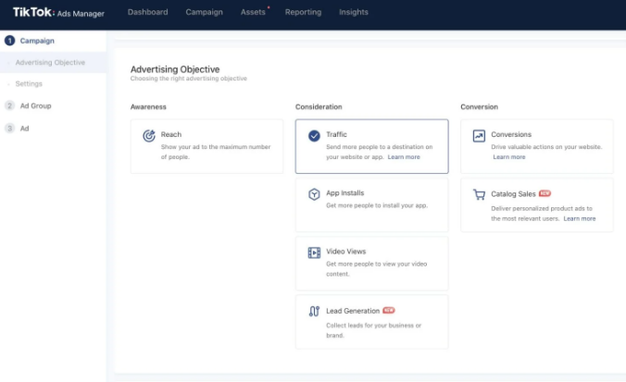626x382 pixels.
Task: Click the Lead Generation icon
Action: [x=314, y=311]
